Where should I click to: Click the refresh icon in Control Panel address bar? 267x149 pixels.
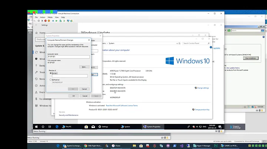[179, 44]
